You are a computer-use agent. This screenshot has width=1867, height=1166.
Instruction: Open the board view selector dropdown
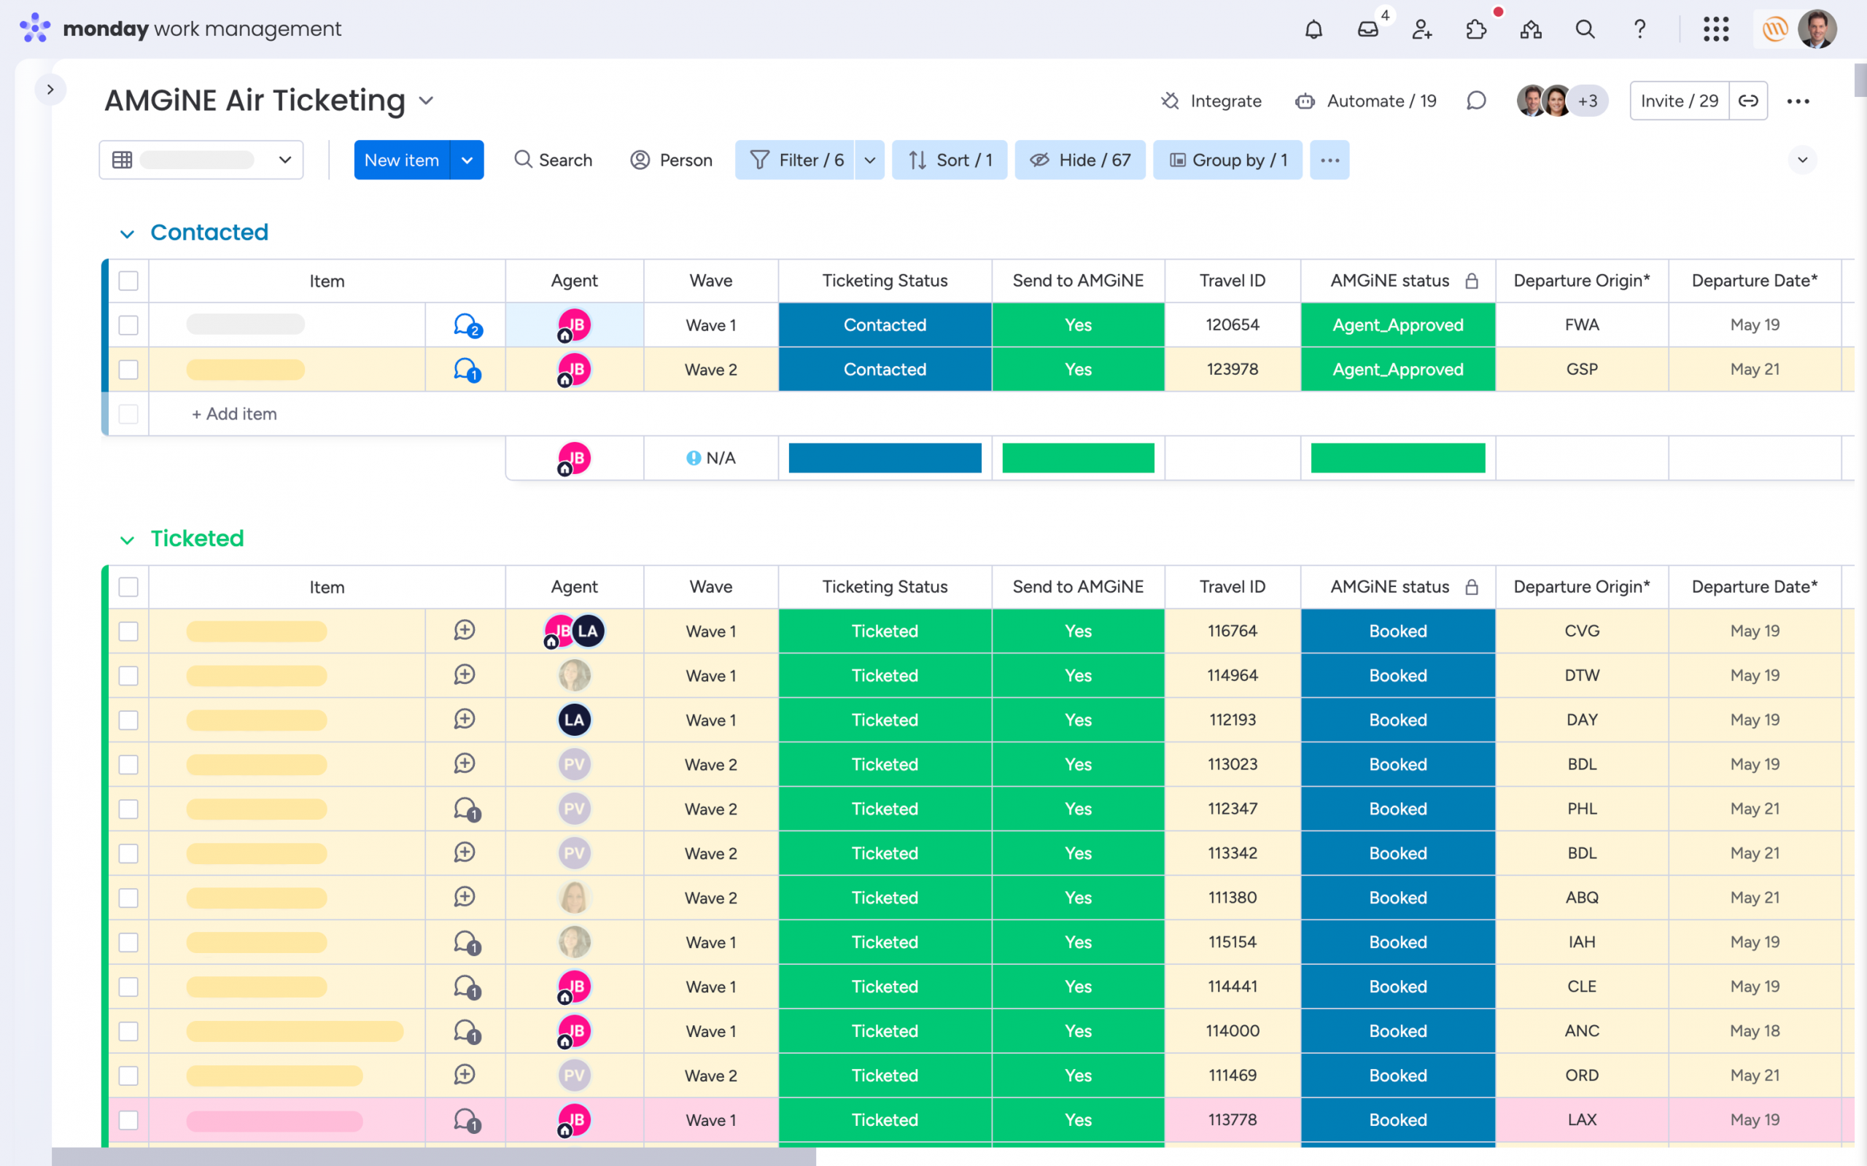pyautogui.click(x=201, y=160)
